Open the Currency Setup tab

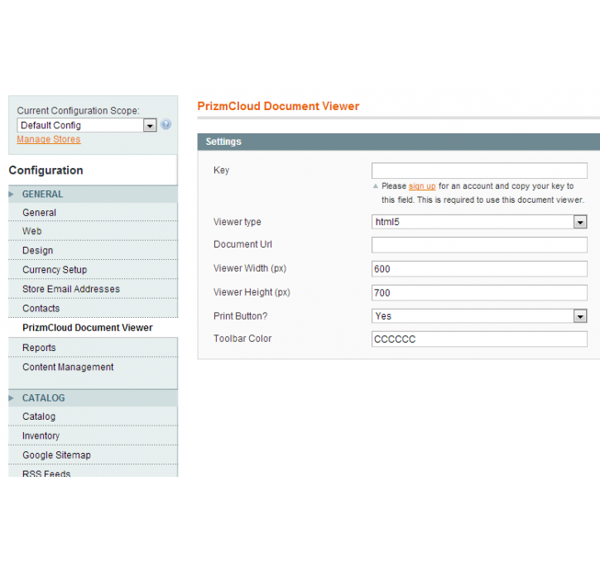(x=93, y=270)
